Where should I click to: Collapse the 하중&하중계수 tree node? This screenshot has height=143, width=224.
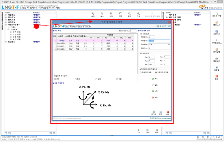point(6,25)
